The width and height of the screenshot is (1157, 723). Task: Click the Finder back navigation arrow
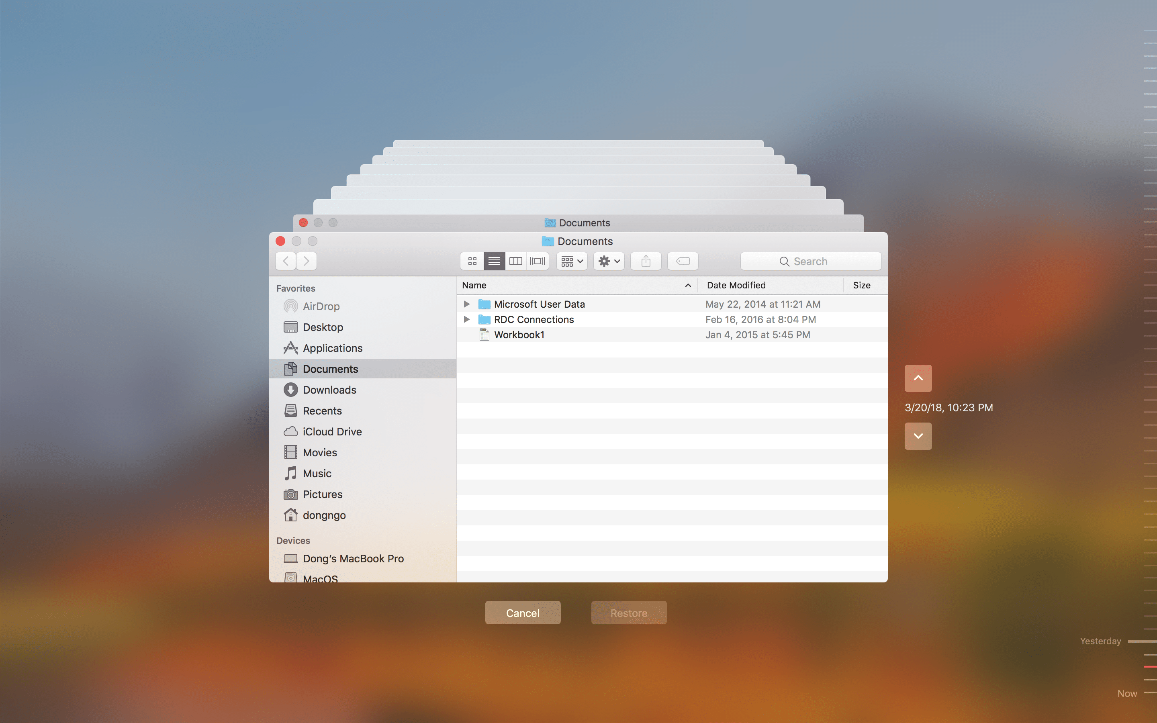(286, 261)
